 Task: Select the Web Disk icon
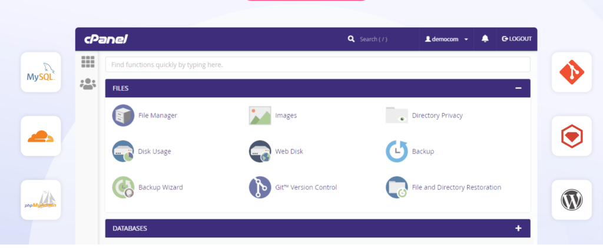260,151
